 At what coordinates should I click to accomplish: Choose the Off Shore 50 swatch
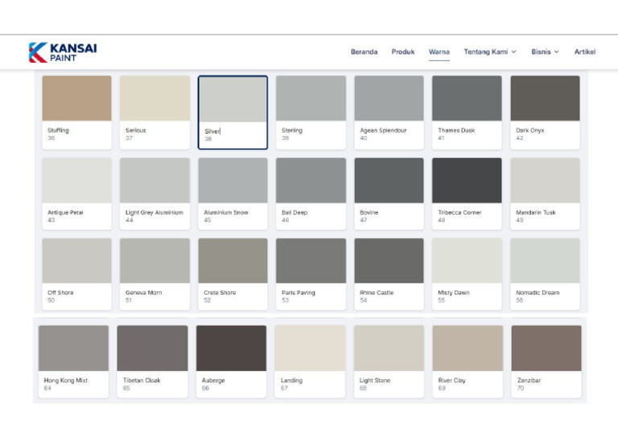tap(77, 274)
